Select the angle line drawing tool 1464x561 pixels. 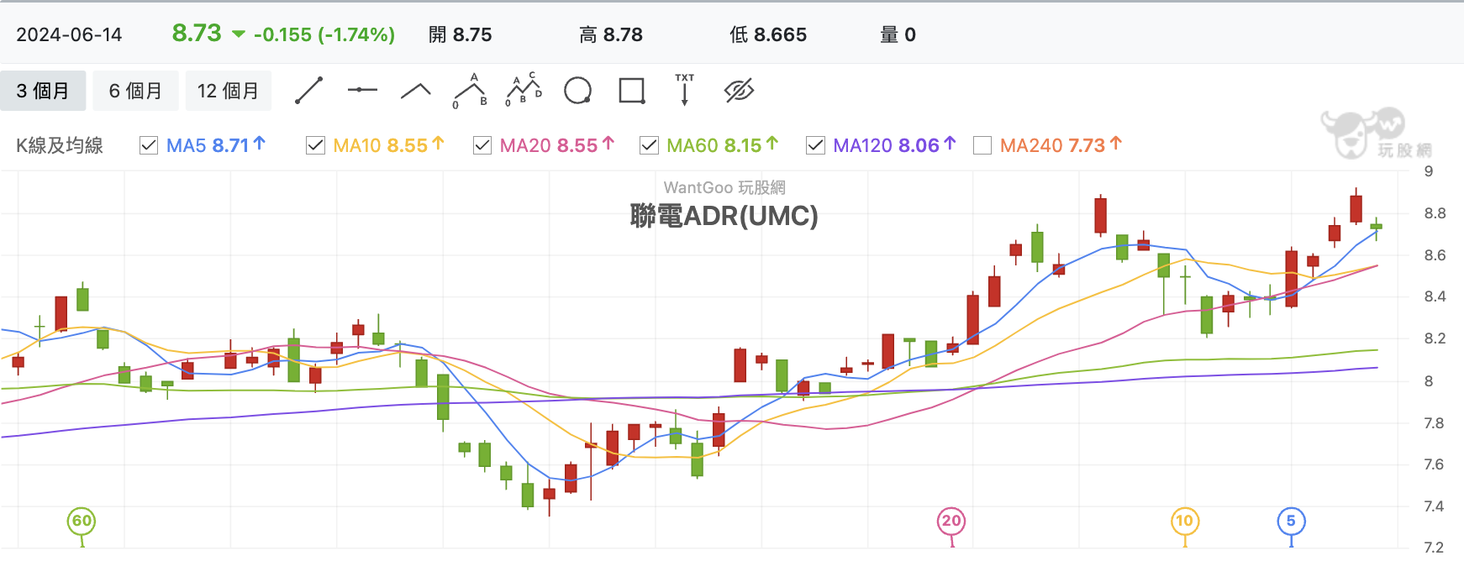416,91
